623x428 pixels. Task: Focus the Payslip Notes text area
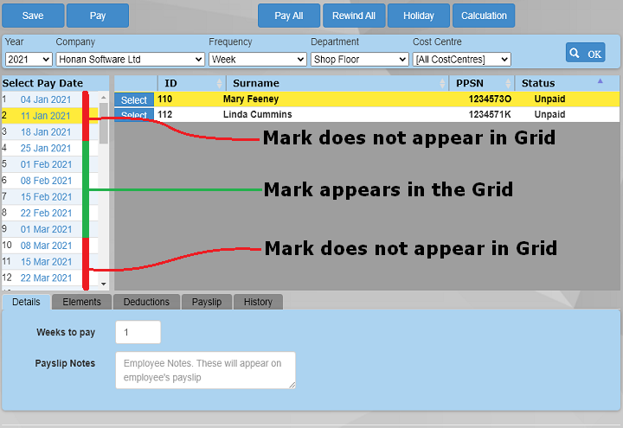205,369
